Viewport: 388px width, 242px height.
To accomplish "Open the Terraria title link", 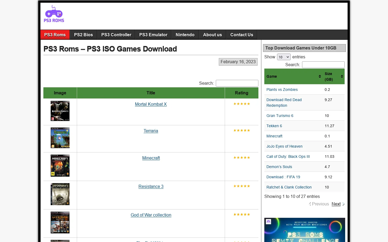I will [151, 131].
